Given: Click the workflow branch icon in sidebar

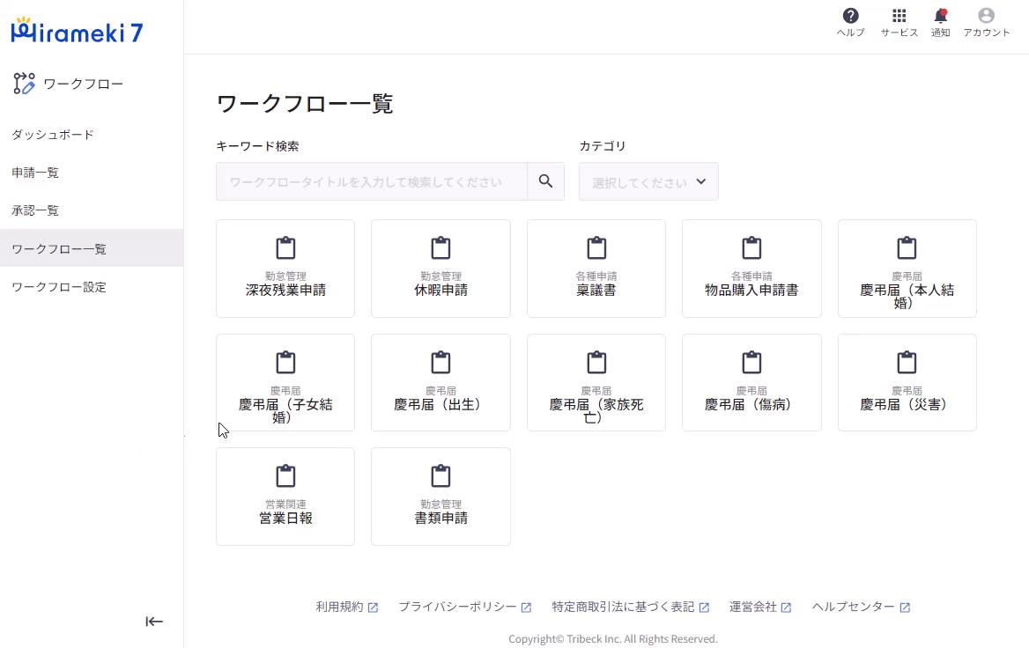Looking at the screenshot, I should click(x=25, y=84).
